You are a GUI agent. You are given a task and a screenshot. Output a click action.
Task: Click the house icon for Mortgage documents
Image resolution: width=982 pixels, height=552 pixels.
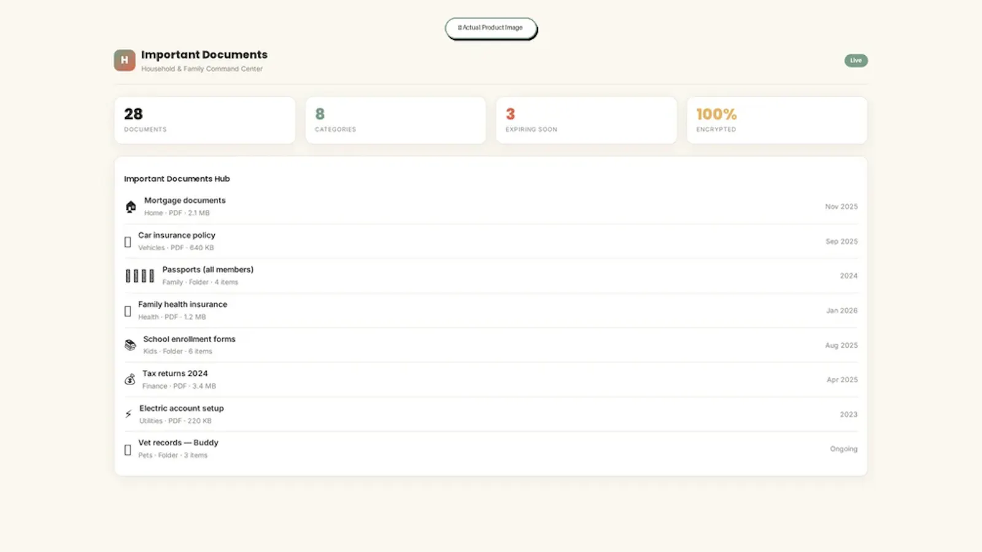pos(131,207)
